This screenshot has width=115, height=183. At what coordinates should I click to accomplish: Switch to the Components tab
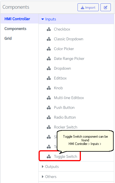coord(15,29)
